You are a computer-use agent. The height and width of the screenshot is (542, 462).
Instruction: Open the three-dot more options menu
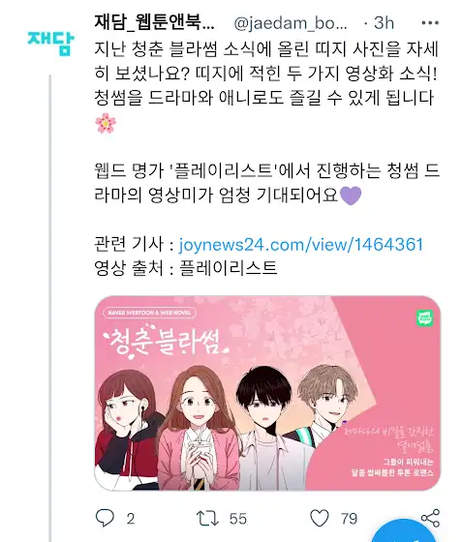point(430,23)
